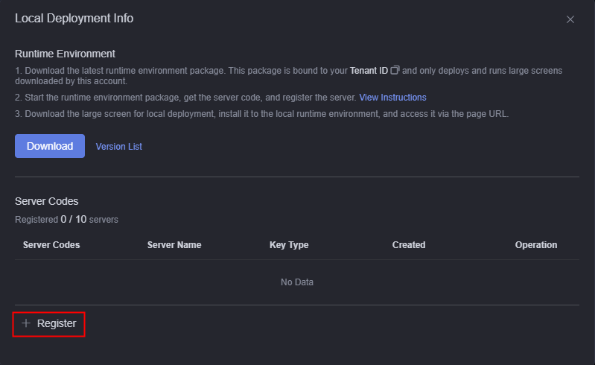Image resolution: width=595 pixels, height=365 pixels.
Task: Click instruction step 3 about page URL
Action: pos(262,114)
